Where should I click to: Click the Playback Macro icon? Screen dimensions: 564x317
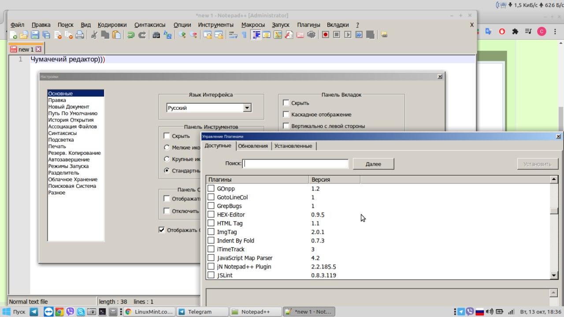coord(348,35)
